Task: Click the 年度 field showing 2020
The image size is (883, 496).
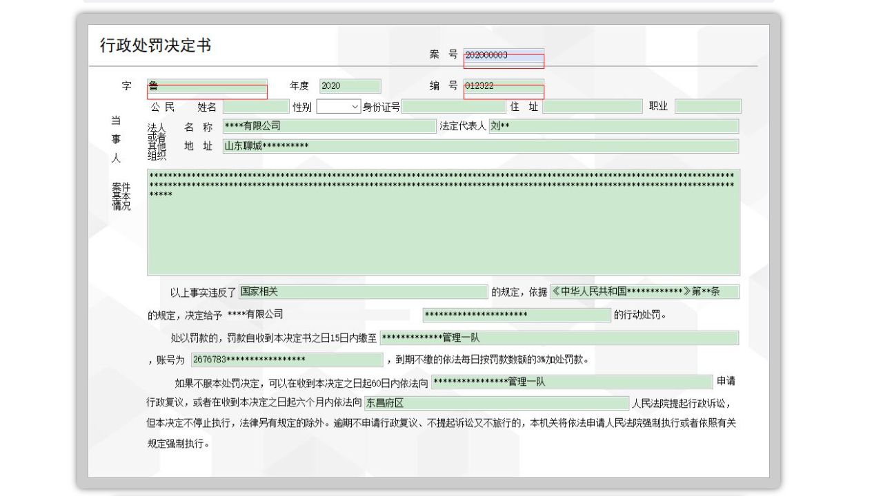Action: click(x=349, y=85)
